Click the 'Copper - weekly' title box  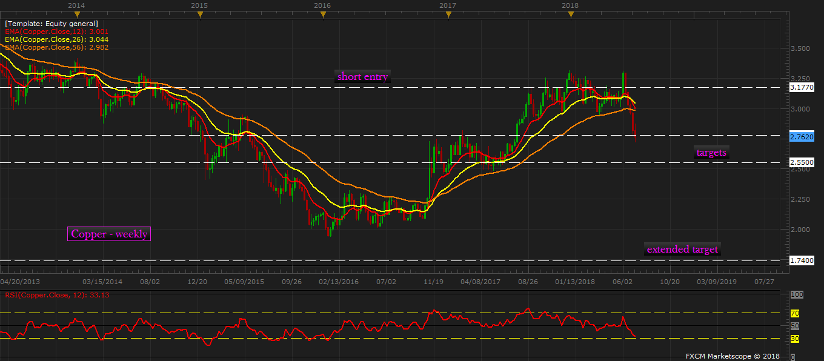click(109, 234)
